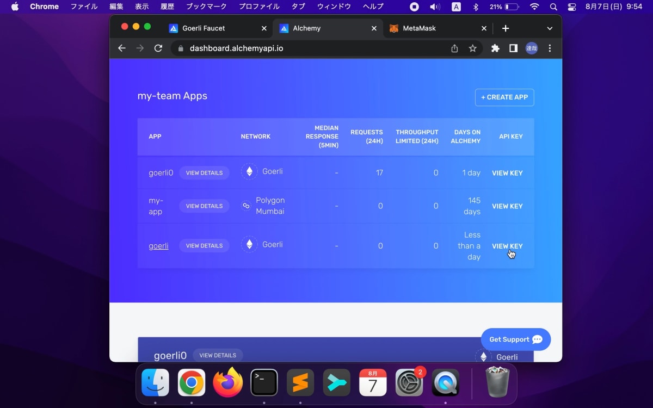Click the + CREATE APP button
Viewport: 653px width, 408px height.
pyautogui.click(x=504, y=97)
